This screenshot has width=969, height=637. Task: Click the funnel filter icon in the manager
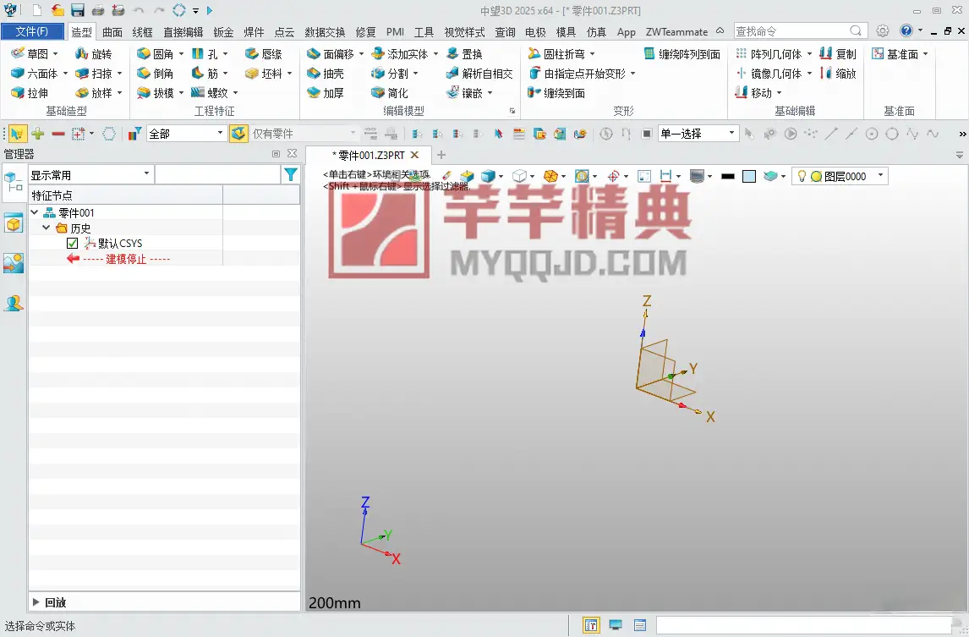(291, 175)
